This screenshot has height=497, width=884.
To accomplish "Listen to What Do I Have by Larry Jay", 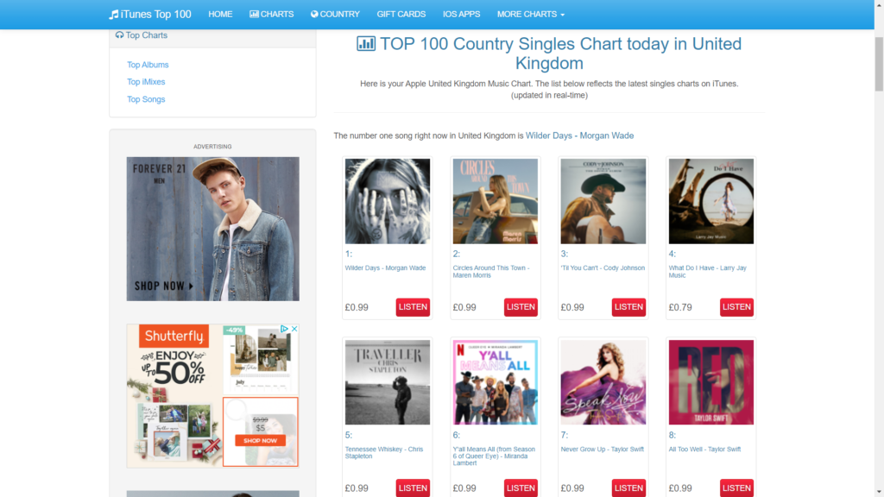I will click(736, 307).
